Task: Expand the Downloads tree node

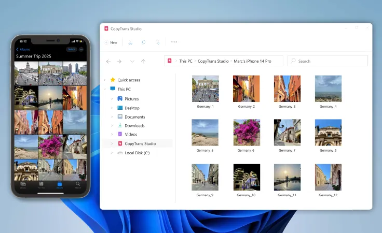Action: tap(112, 126)
